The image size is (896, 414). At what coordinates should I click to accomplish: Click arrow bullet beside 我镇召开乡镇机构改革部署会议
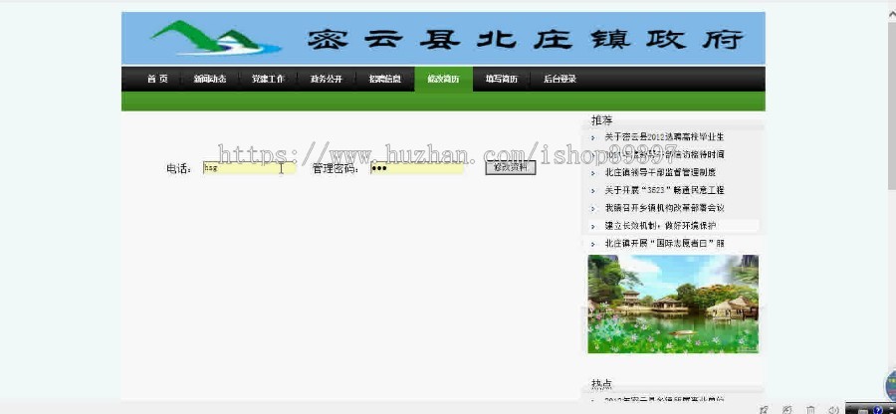(593, 208)
